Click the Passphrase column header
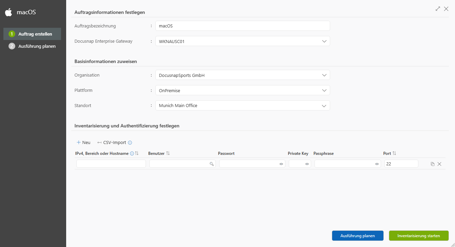 323,153
